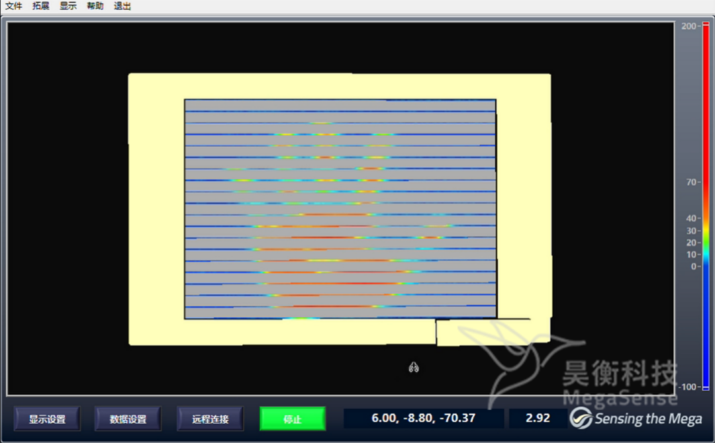Open the 帮助 menu

[94, 6]
